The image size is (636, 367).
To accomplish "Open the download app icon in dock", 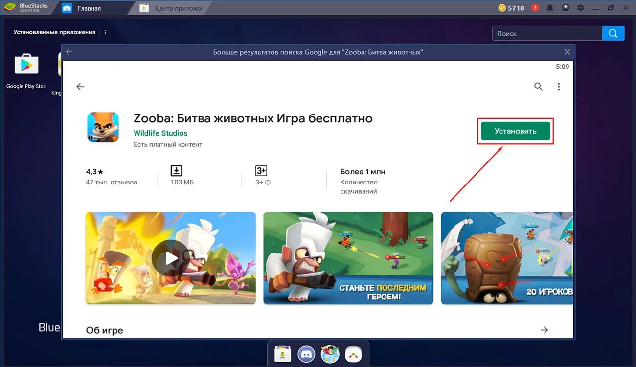I will [283, 353].
